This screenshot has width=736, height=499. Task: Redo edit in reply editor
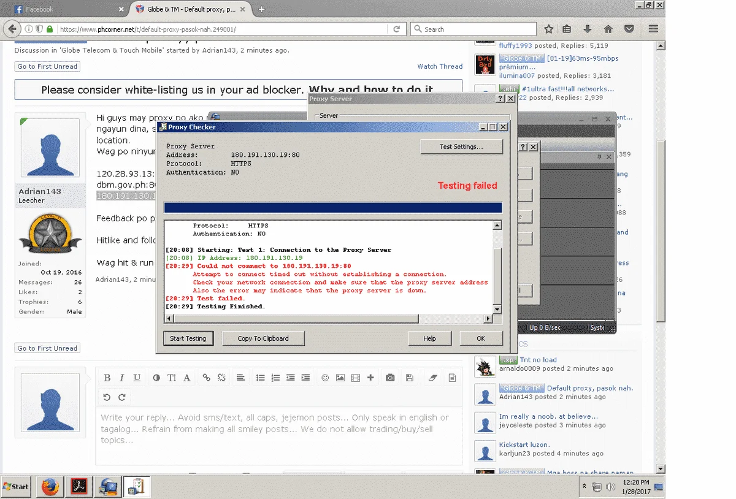click(x=121, y=397)
